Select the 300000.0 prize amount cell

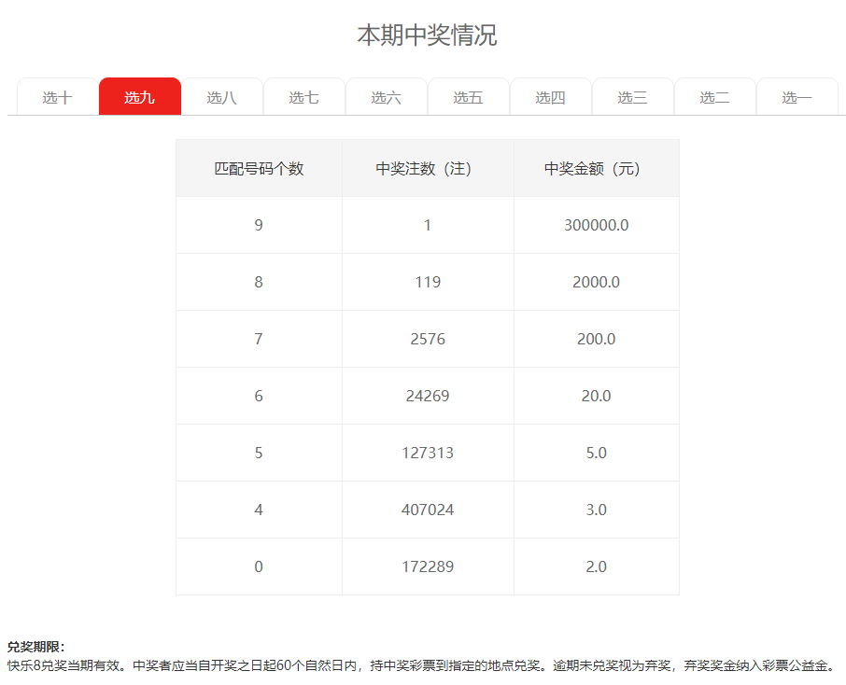596,226
